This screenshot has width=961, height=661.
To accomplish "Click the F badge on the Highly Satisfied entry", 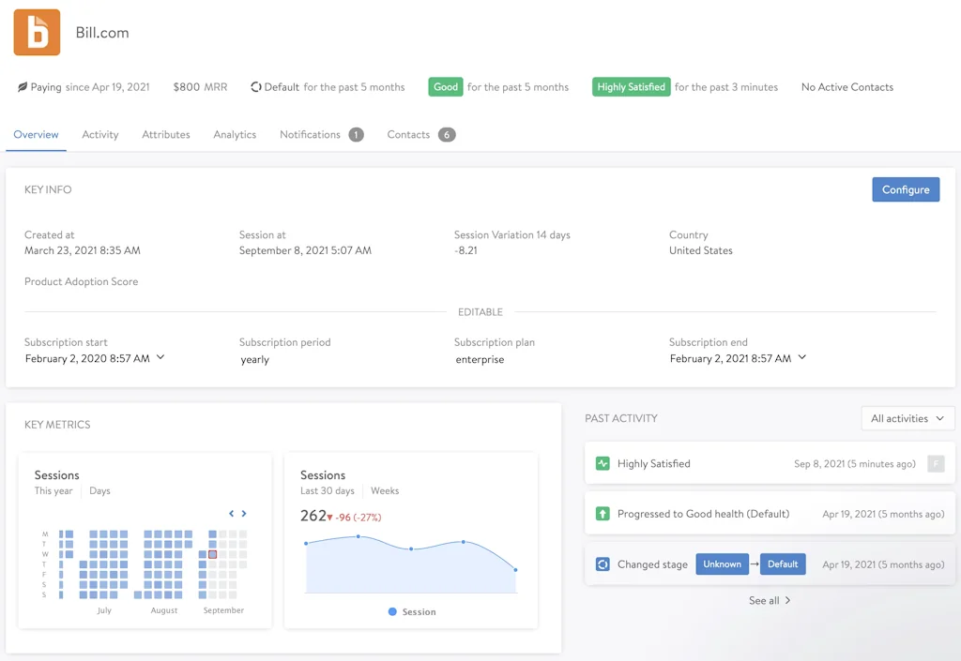I will (936, 463).
